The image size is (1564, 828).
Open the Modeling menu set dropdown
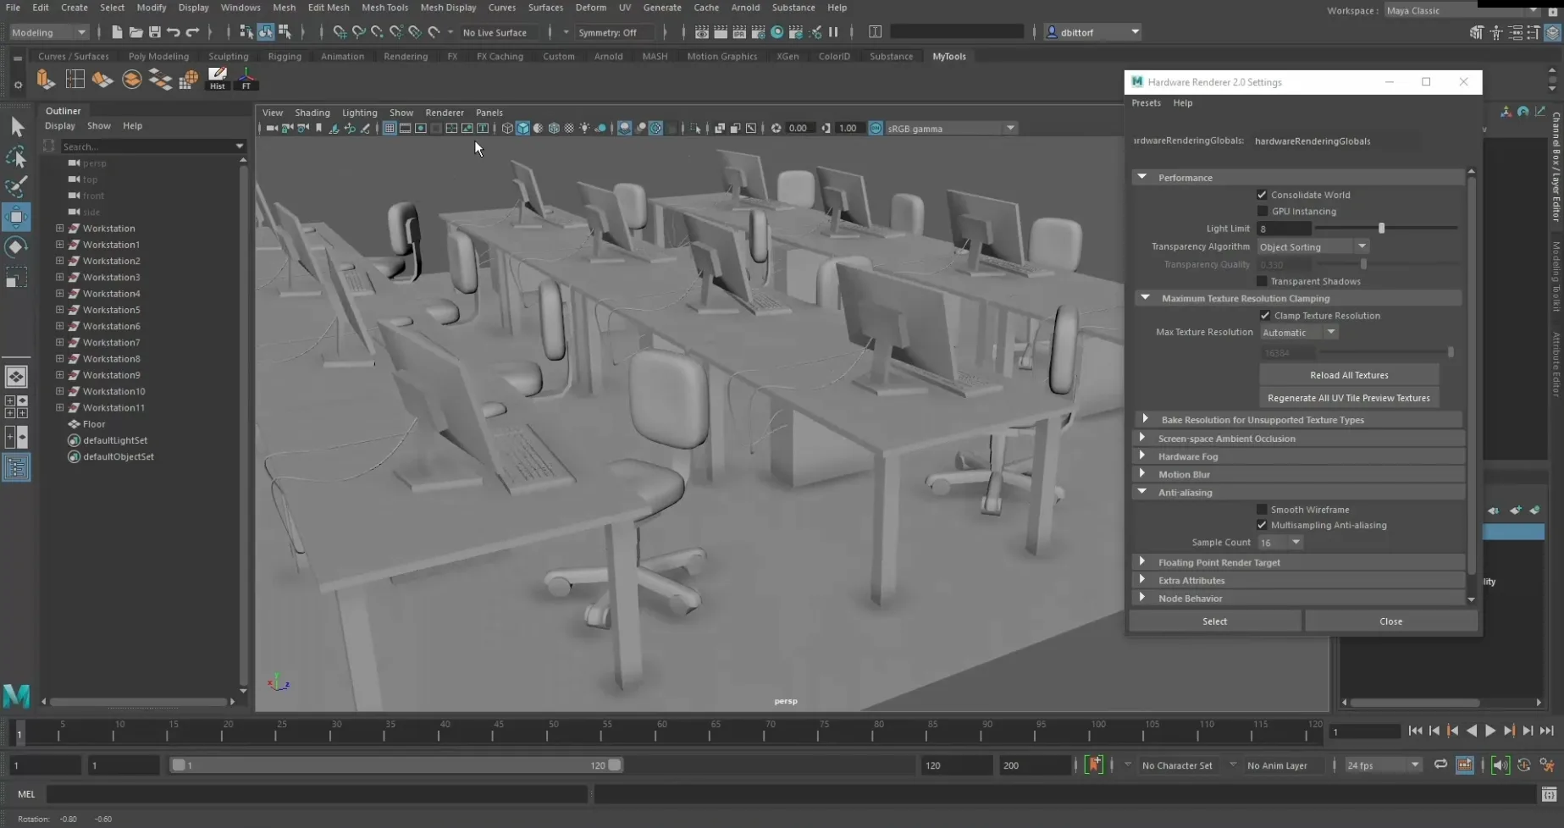coord(48,32)
